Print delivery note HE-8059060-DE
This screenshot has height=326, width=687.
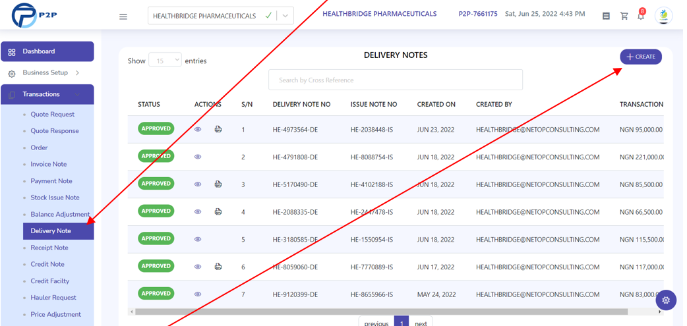(x=218, y=267)
